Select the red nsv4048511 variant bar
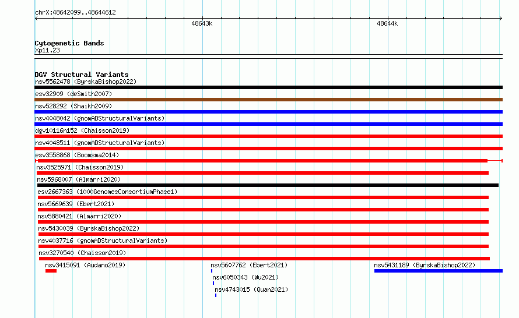This screenshot has height=318, width=519. 268,149
